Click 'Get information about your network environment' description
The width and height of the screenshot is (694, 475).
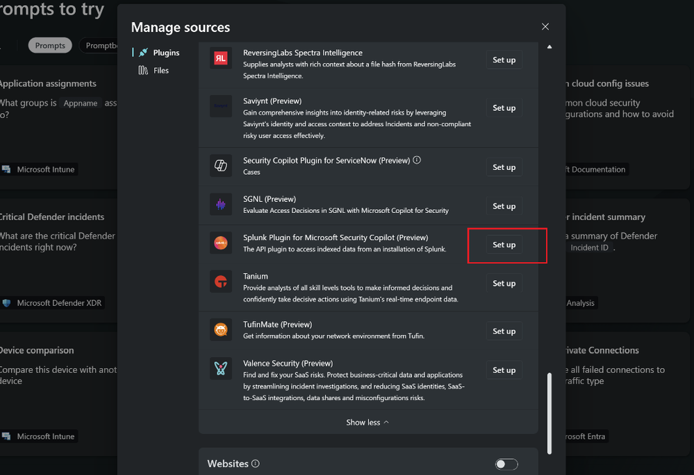[x=333, y=336]
